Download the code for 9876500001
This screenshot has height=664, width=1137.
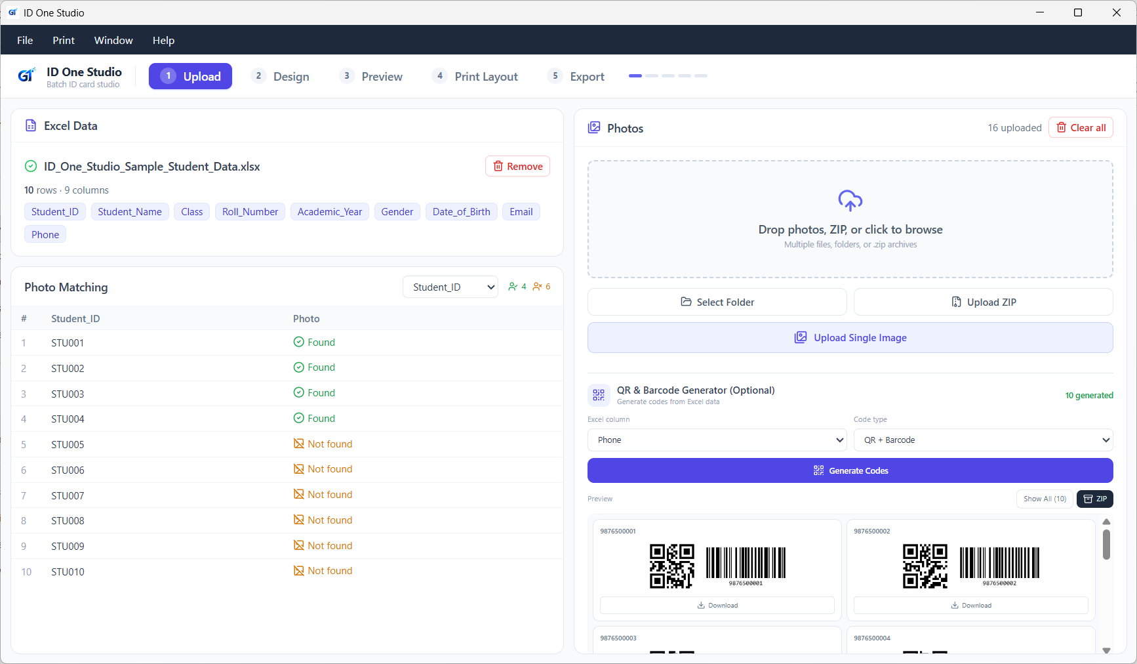(x=717, y=605)
